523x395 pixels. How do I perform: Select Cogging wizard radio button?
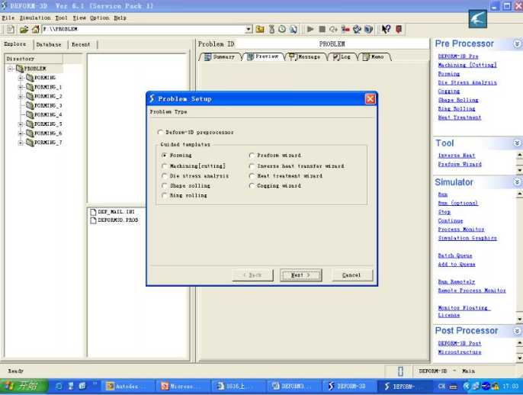pos(252,185)
